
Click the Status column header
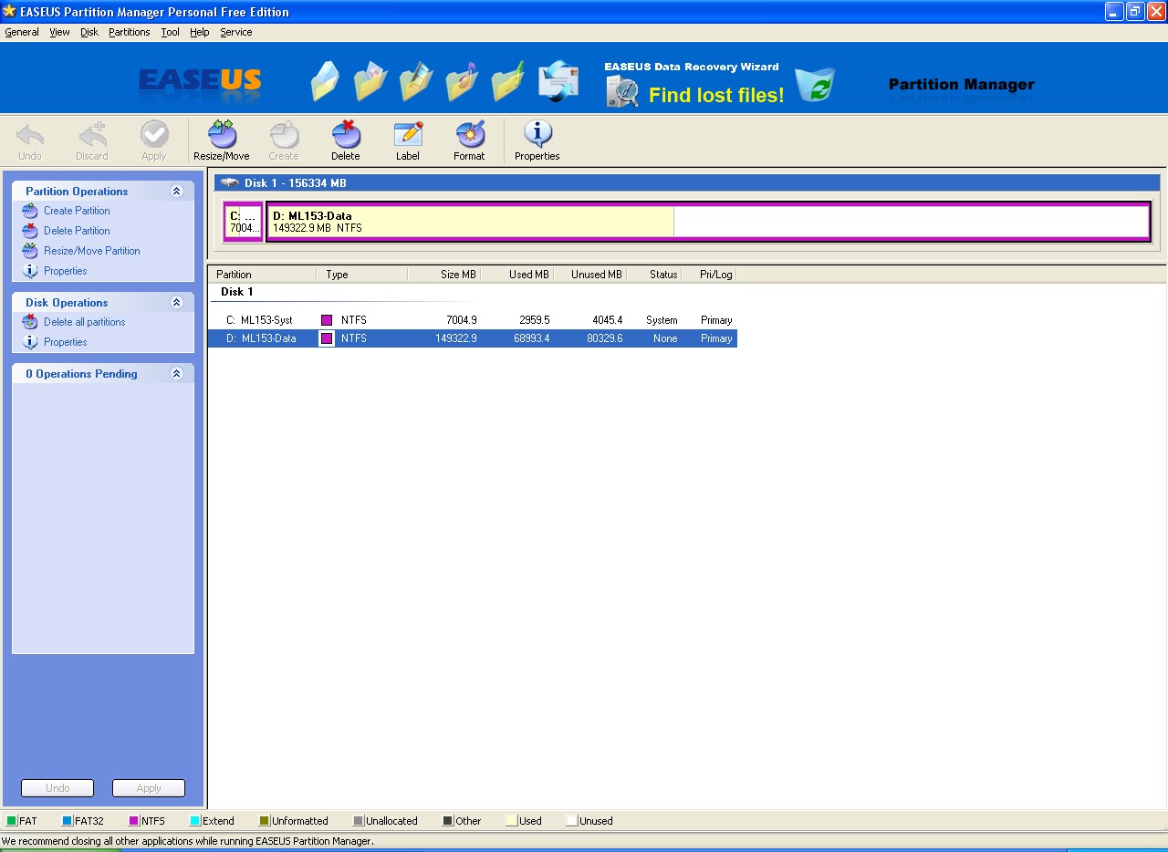(x=654, y=275)
